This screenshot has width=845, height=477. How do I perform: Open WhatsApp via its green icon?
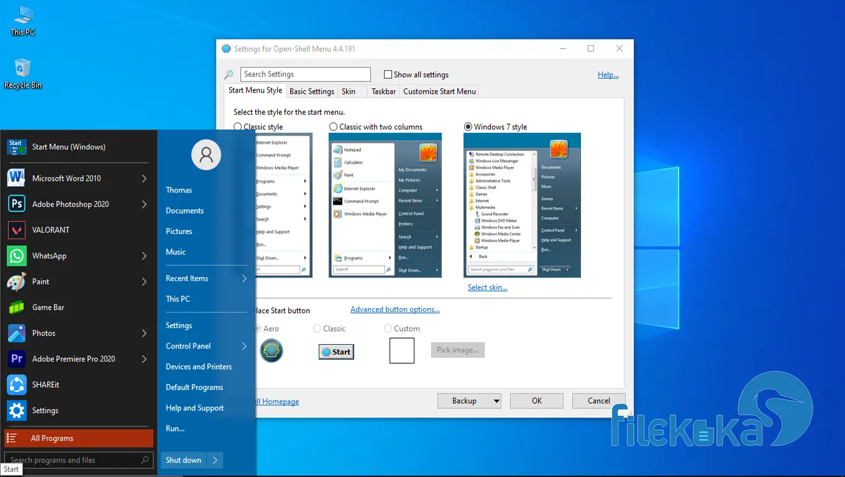[x=16, y=256]
